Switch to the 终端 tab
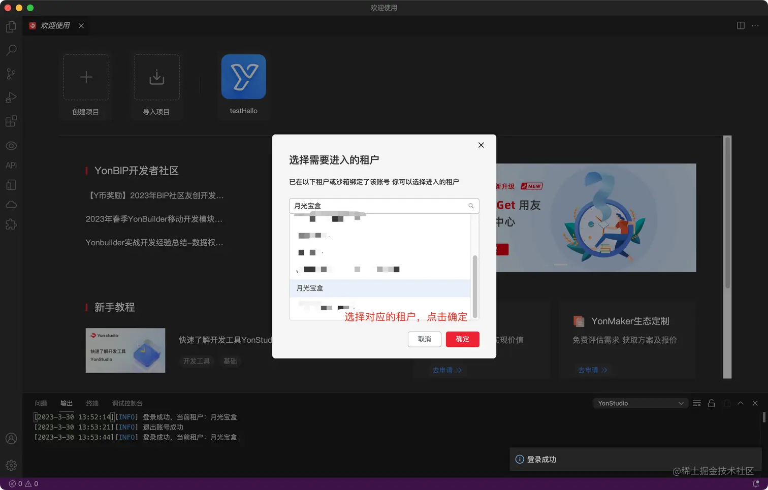 point(92,403)
